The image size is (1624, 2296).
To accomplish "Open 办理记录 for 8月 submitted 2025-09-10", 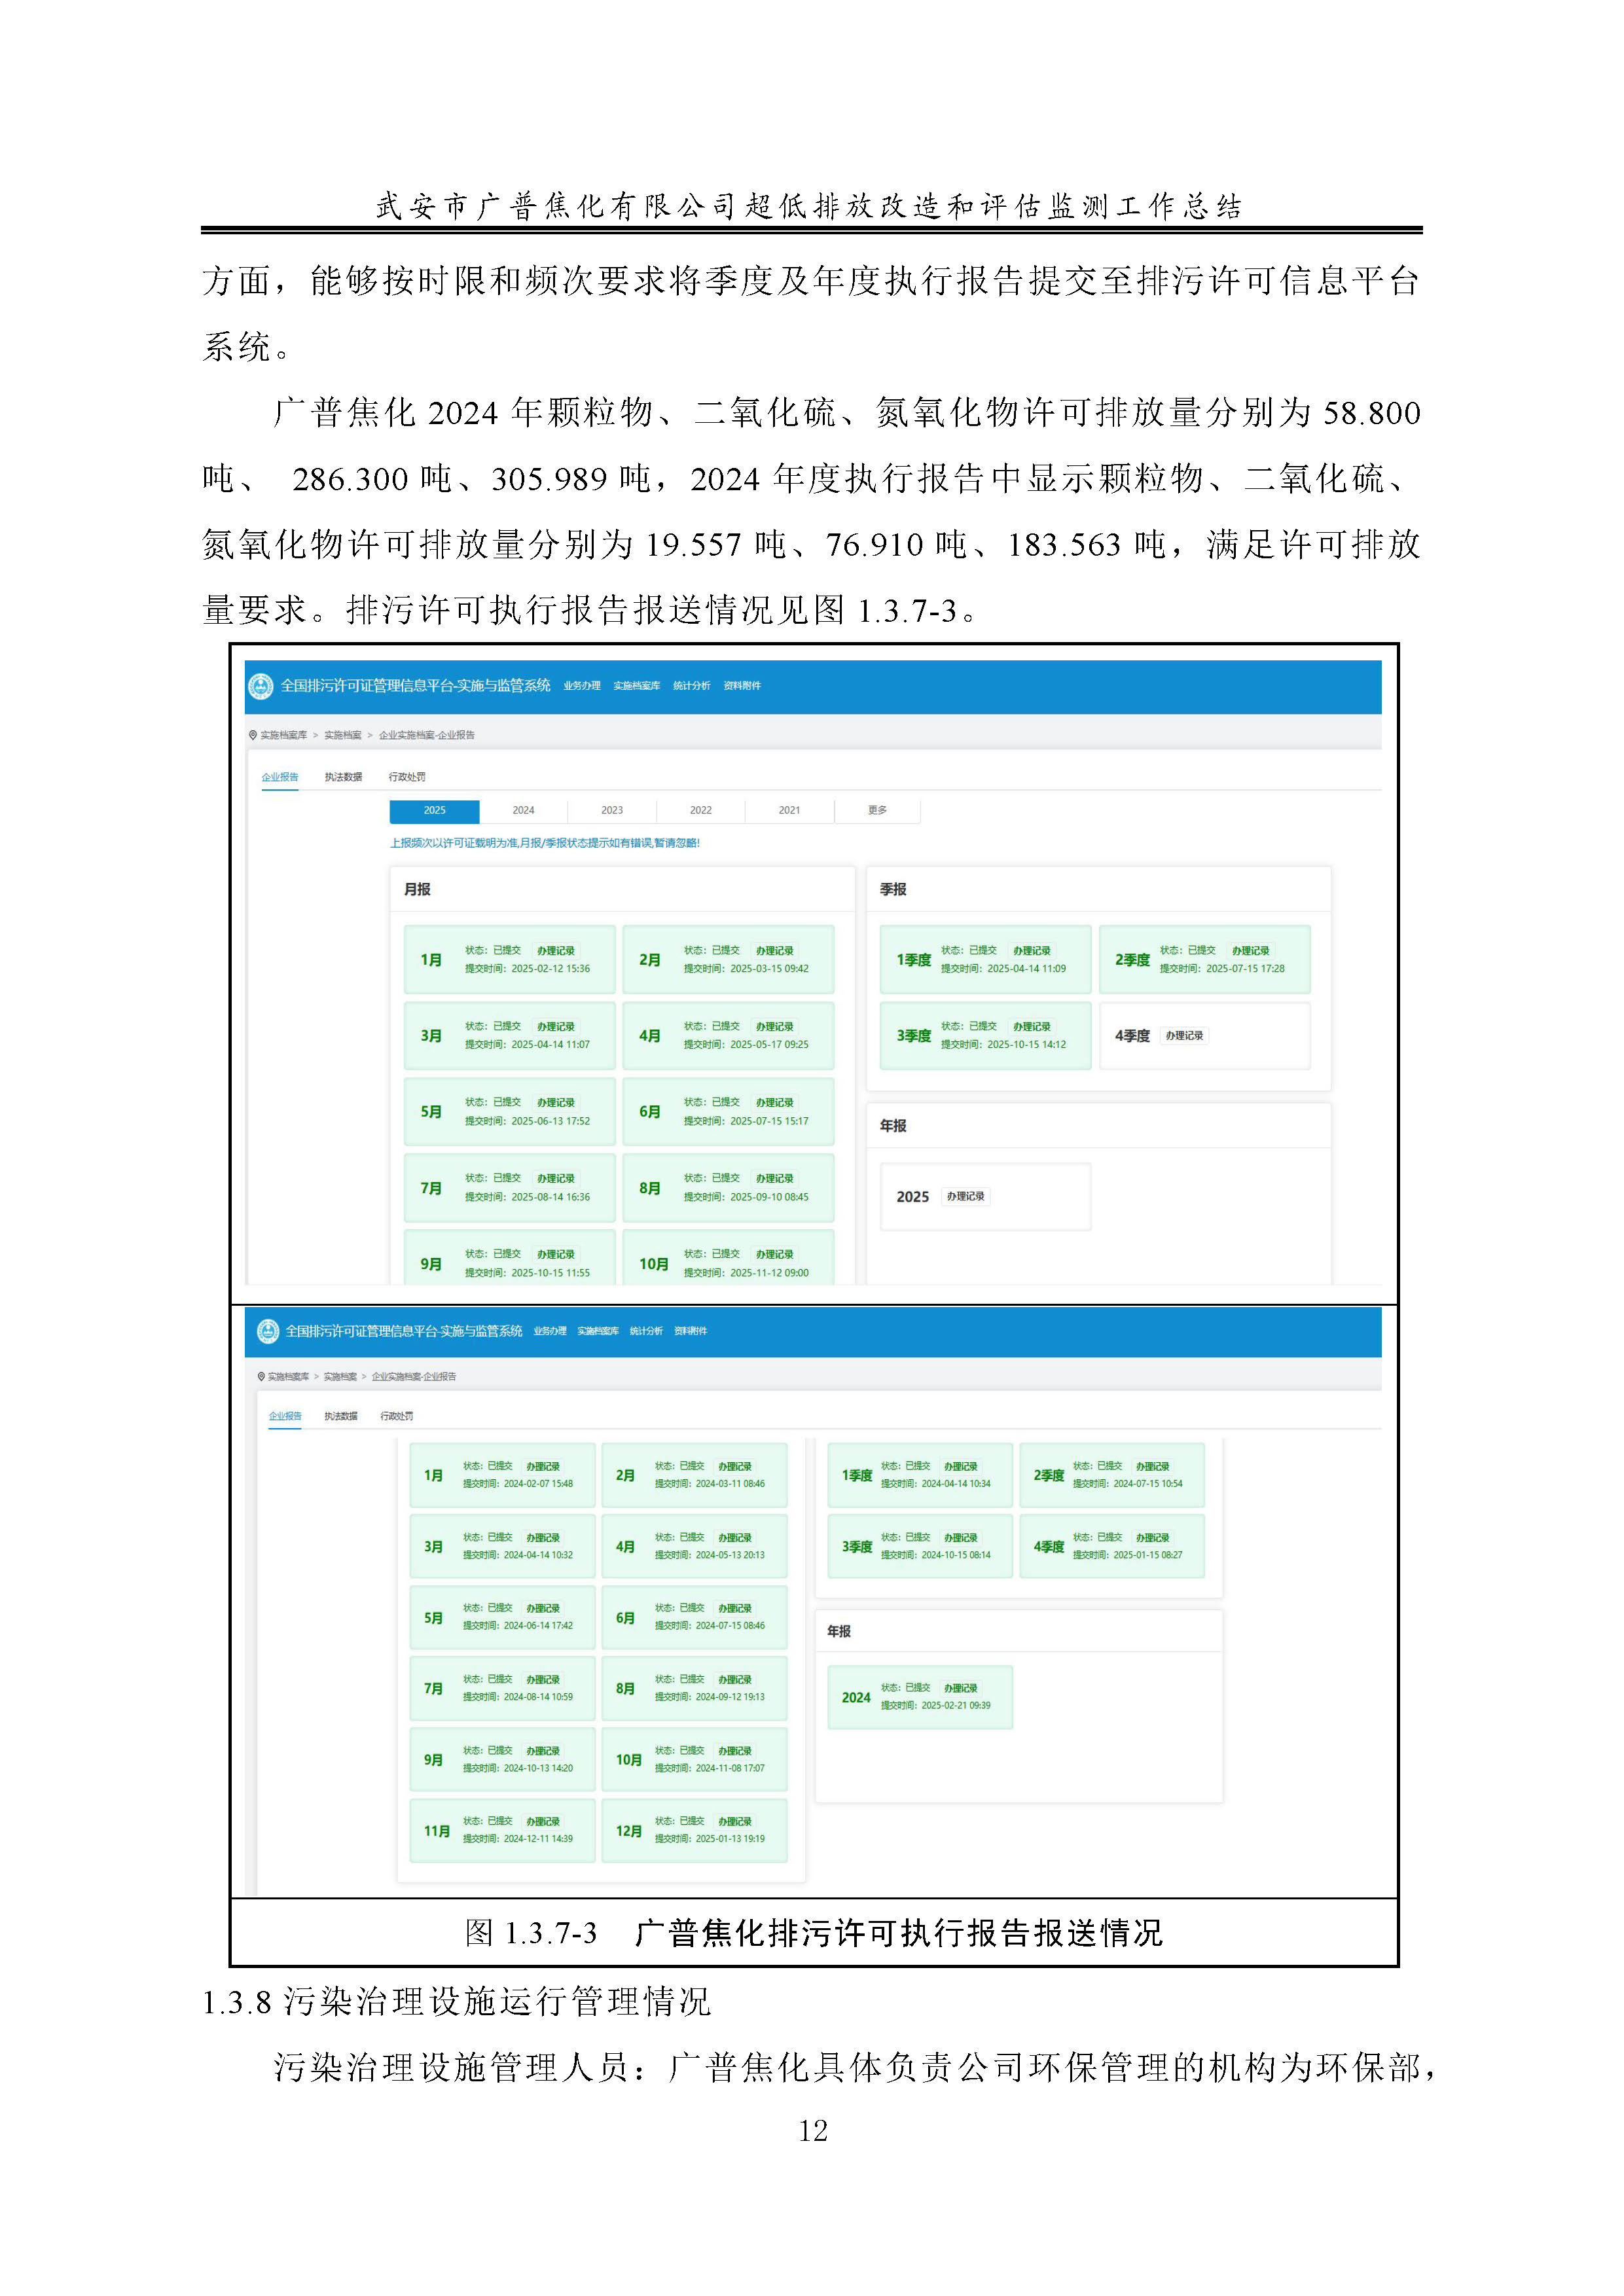I will point(775,1179).
